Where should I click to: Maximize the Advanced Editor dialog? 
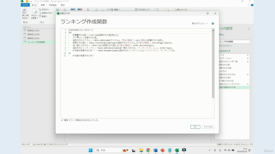(x=208, y=13)
